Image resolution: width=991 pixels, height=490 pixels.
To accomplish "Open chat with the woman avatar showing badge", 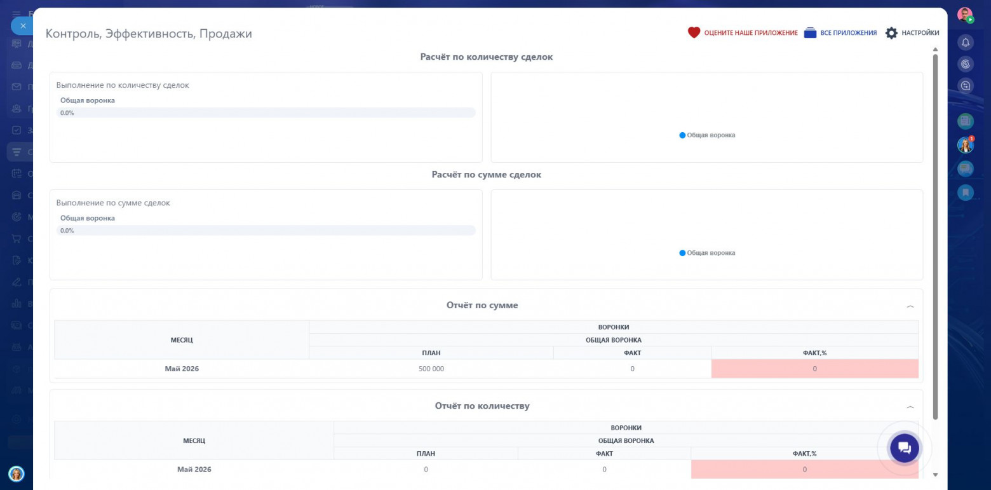I will [966, 145].
